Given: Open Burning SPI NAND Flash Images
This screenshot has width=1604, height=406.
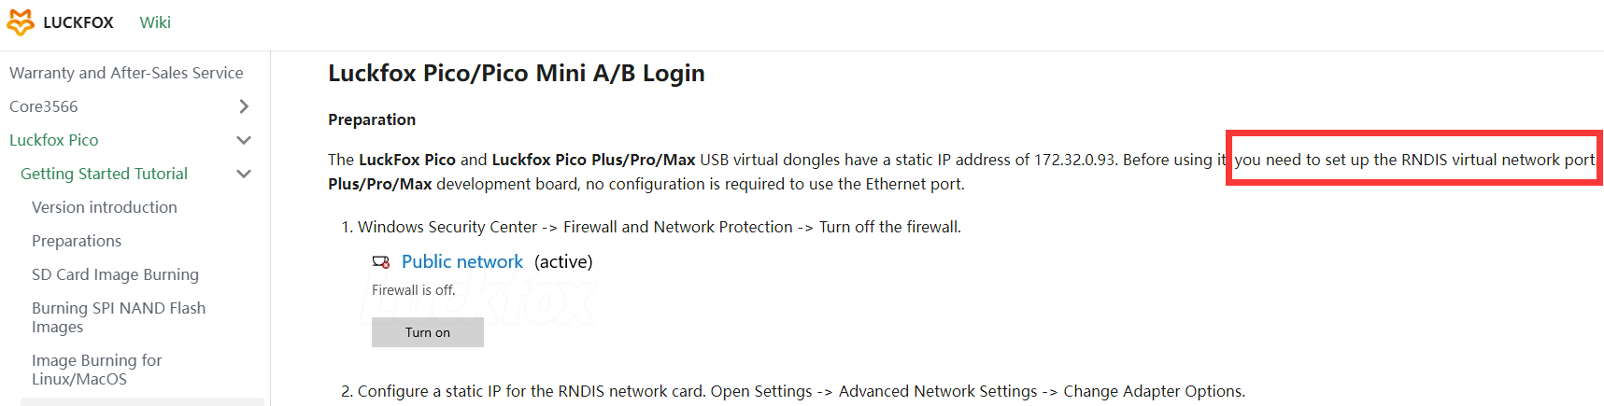Looking at the screenshot, I should click(119, 317).
